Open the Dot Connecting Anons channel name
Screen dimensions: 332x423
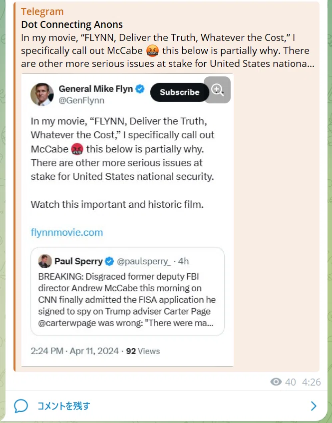72,24
